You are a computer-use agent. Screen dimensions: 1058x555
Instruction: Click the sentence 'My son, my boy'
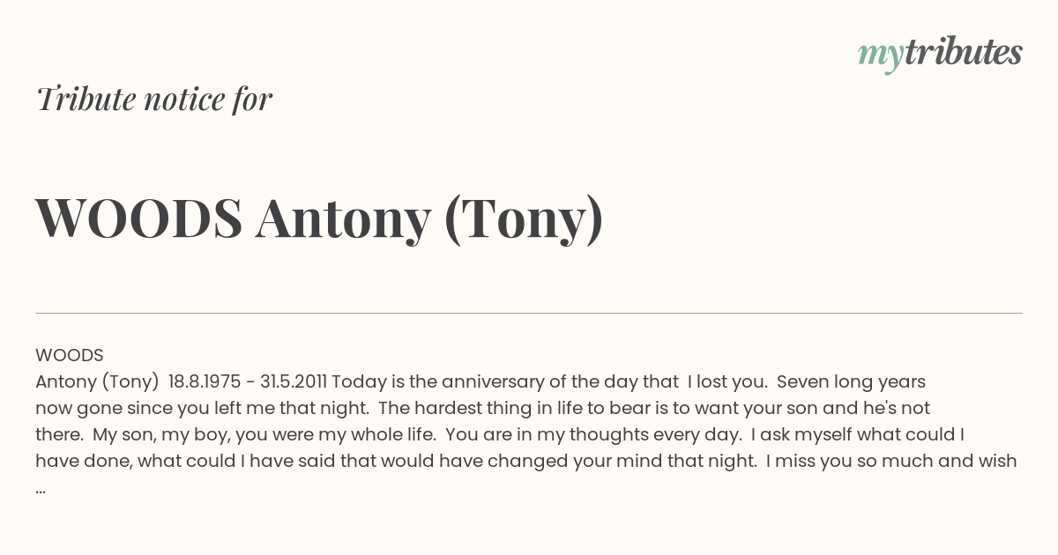coord(151,435)
